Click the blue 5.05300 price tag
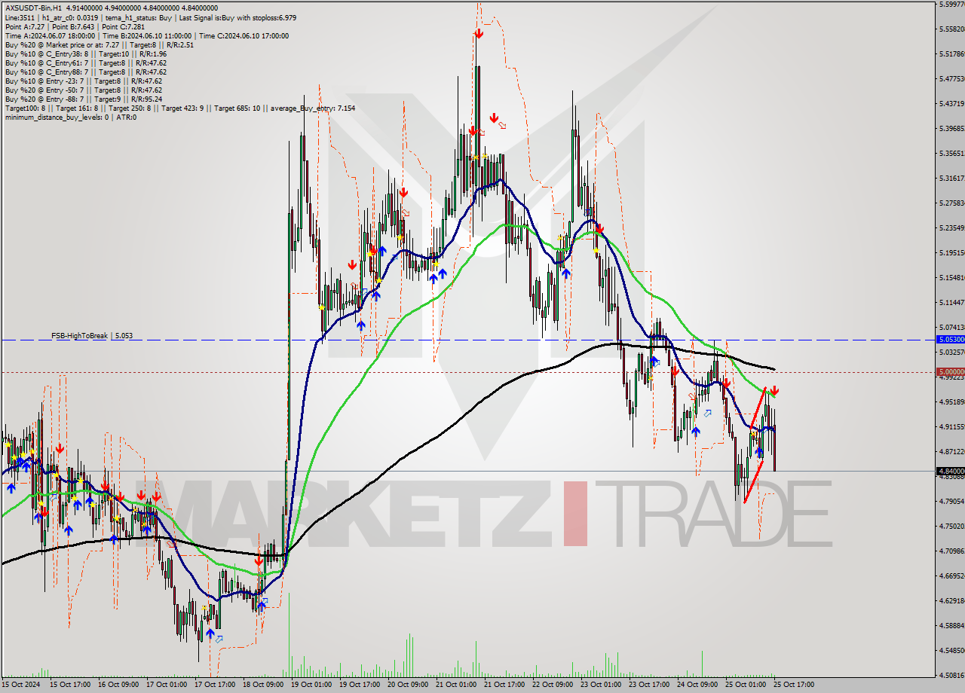 [950, 340]
